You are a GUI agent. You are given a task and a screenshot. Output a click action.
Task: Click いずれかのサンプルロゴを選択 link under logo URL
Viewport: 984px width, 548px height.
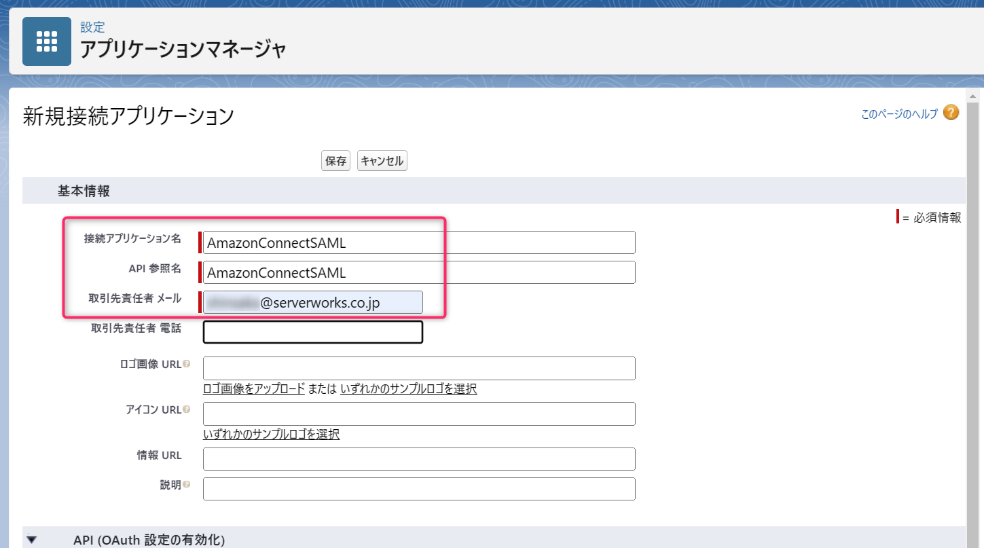pyautogui.click(x=408, y=389)
